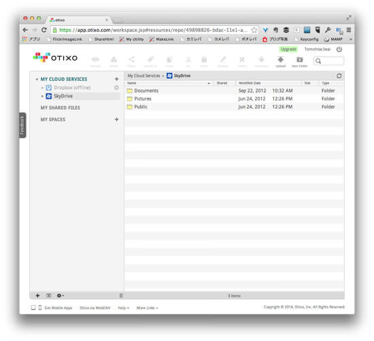
Task: Click the Paste clipboard icon in toolbar
Action: coord(204,59)
